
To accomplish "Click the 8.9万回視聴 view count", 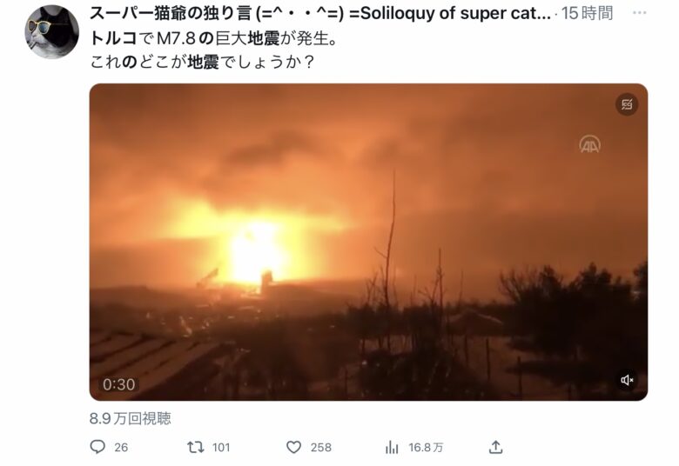I will 131,418.
